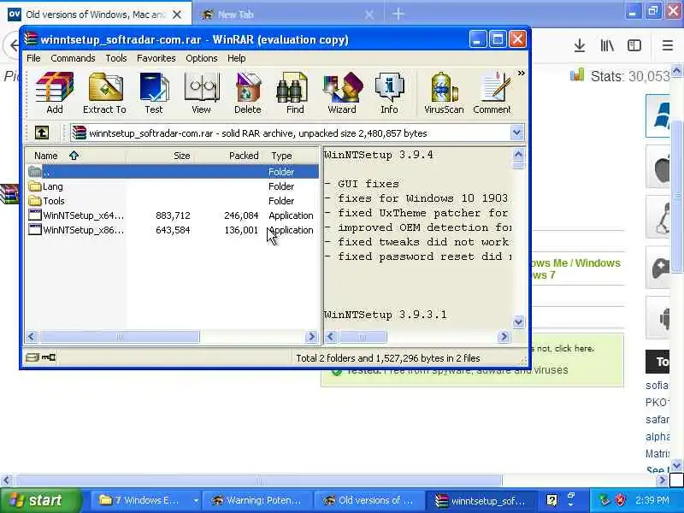The height and width of the screenshot is (513, 684).
Task: Click the Start button
Action: (41, 500)
